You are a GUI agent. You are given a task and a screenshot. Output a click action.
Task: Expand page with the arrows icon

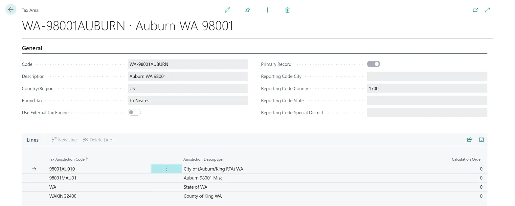click(487, 10)
